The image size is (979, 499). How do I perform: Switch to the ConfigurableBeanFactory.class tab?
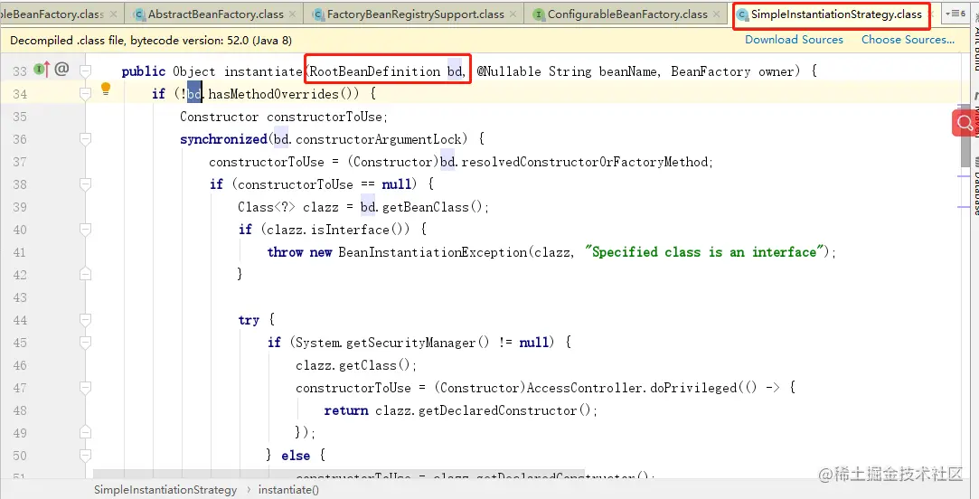tap(627, 14)
